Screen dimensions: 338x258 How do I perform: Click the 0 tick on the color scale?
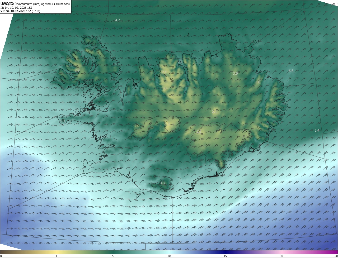pos(1,256)
